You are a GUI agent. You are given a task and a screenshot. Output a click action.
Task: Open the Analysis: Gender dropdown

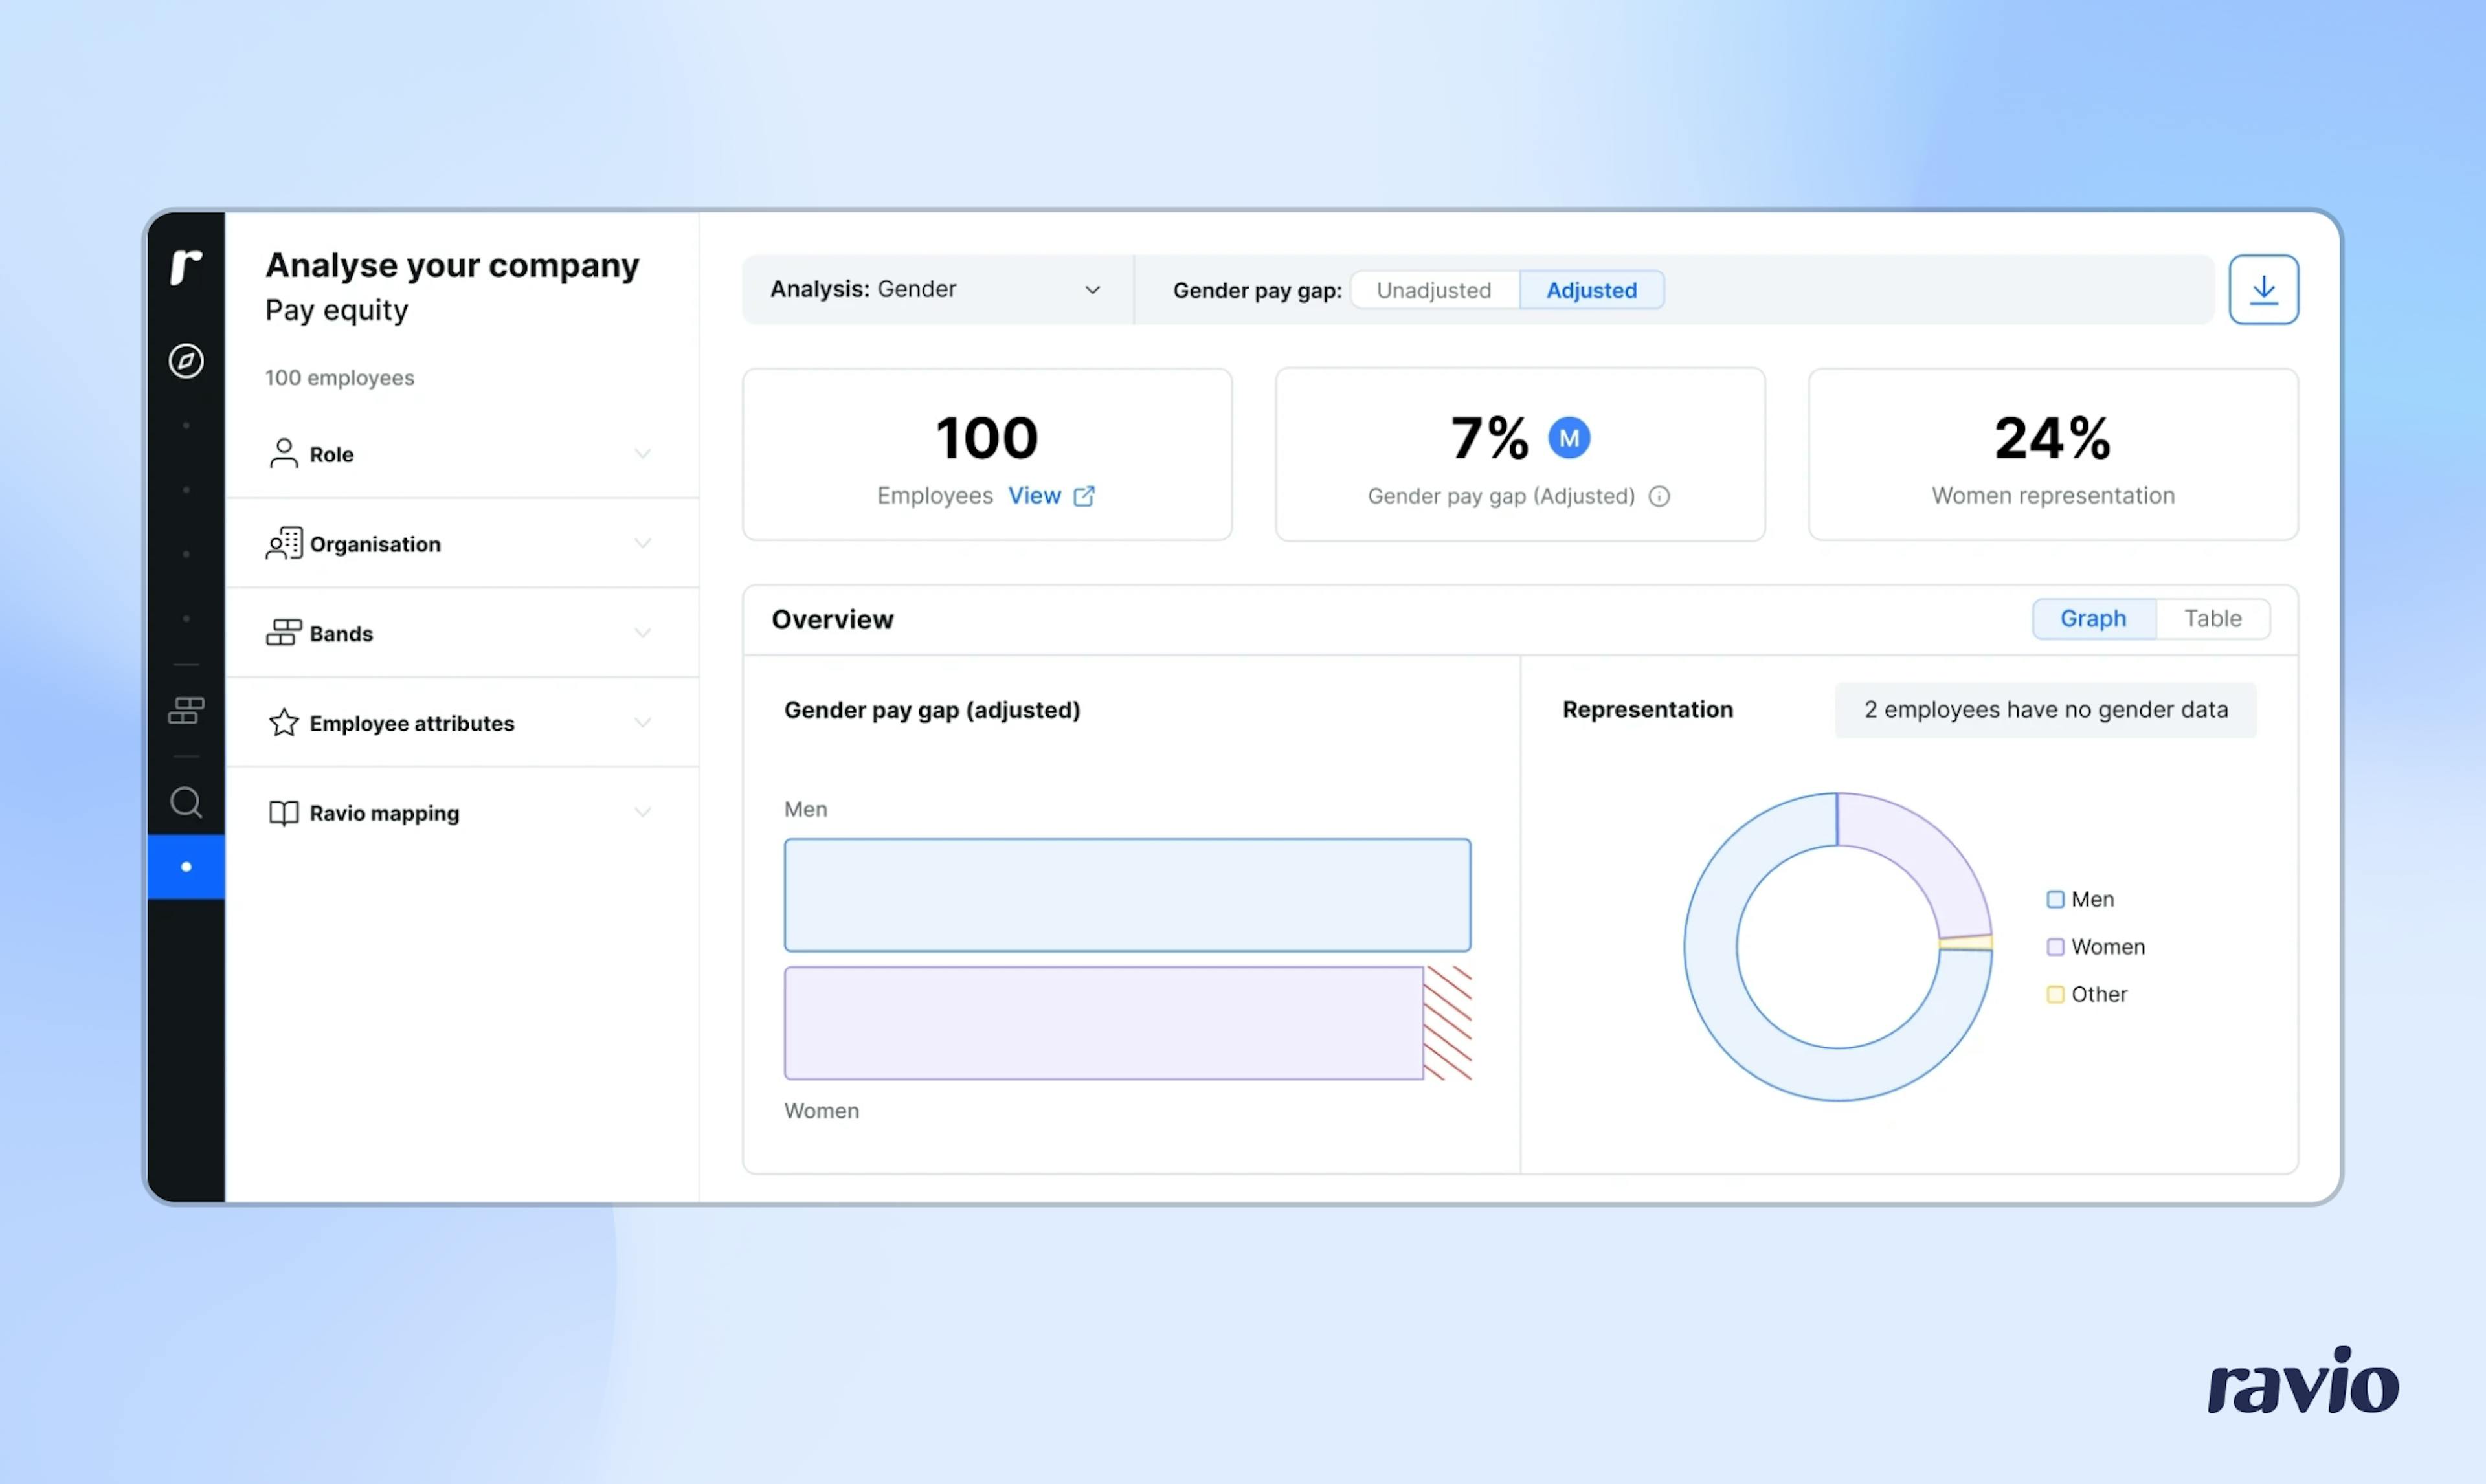click(x=936, y=290)
